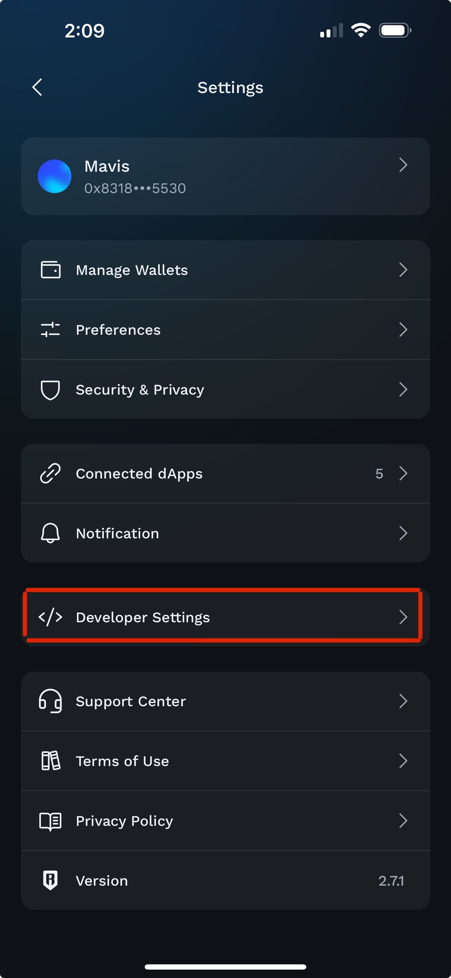Click the code brackets Developer Settings icon
Image resolution: width=451 pixels, height=978 pixels.
pos(50,617)
